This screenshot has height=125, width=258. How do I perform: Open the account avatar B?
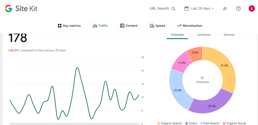252,8
